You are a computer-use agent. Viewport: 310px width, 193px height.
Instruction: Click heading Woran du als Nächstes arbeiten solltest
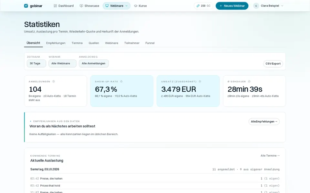point(62,126)
